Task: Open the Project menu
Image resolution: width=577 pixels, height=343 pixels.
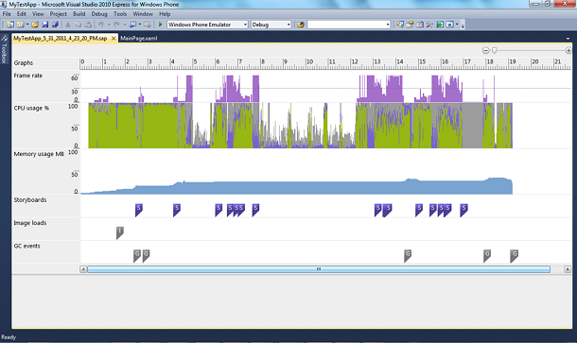Action: (x=58, y=14)
